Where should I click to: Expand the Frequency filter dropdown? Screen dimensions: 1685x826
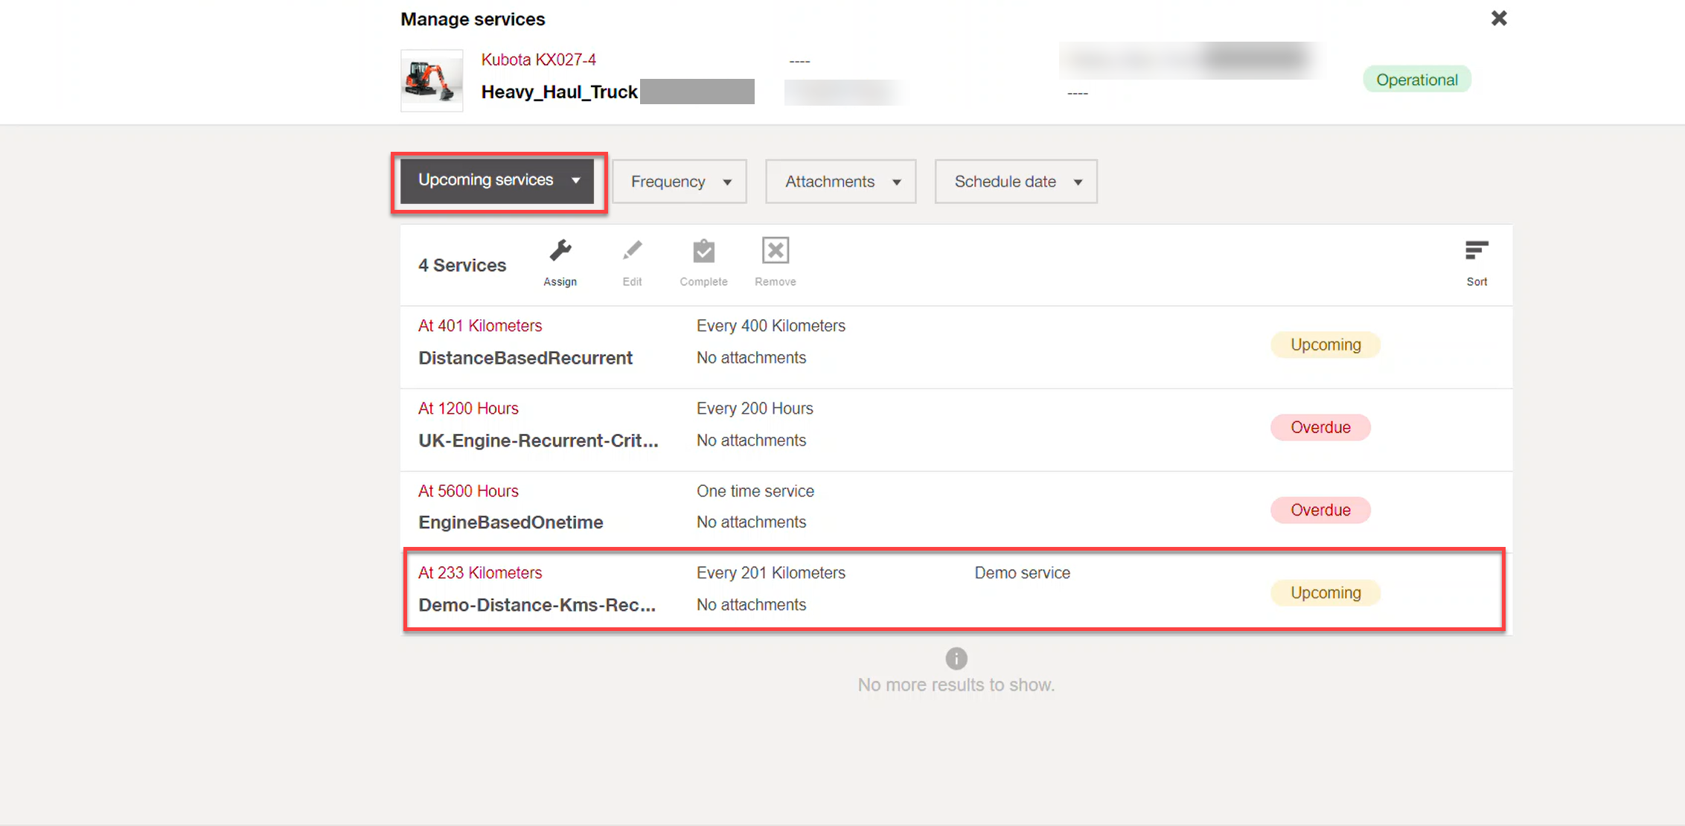(679, 182)
